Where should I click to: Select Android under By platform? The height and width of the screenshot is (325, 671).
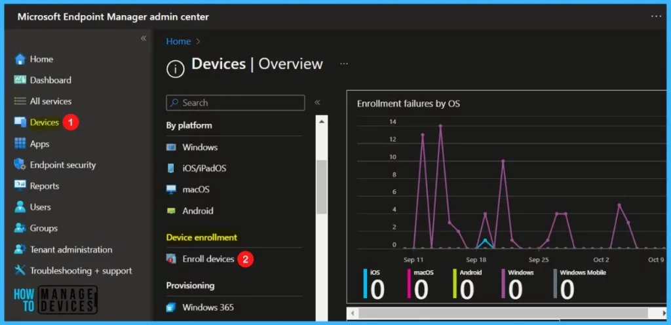click(x=198, y=211)
